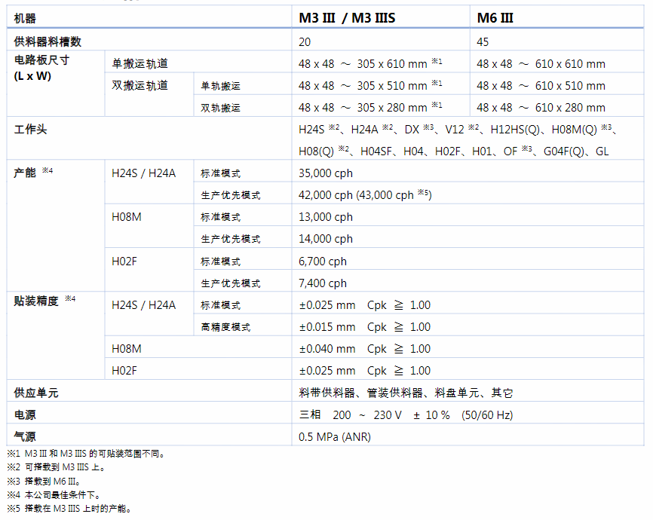Viewport: 653px width, 520px height.
Task: Select the 35,000 cph capacity value
Action: (x=324, y=173)
